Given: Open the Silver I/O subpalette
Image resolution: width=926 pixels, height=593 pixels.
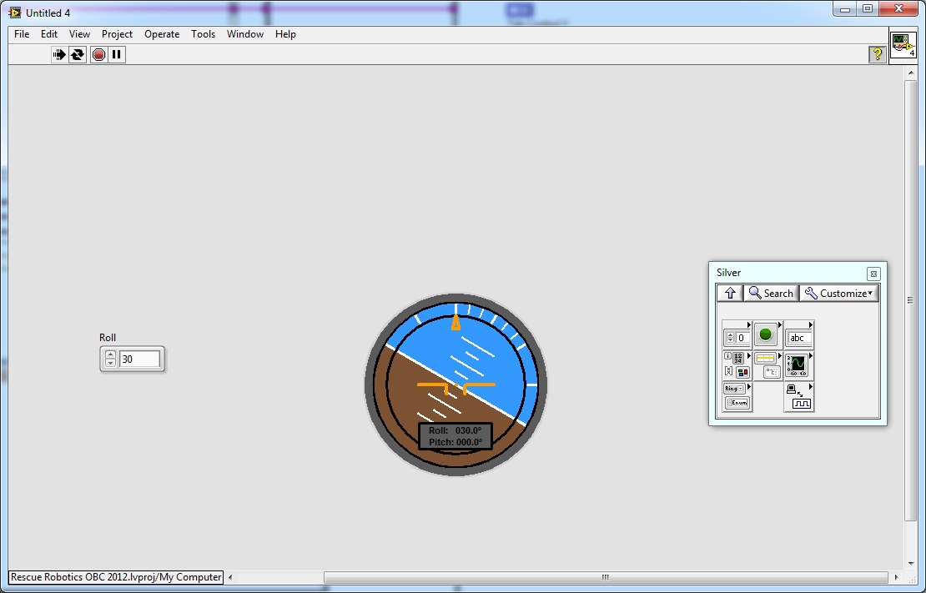Looking at the screenshot, I should [798, 397].
